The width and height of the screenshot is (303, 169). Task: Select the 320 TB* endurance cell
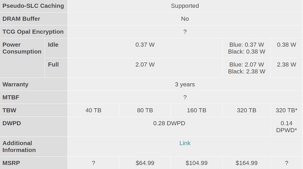coord(287,110)
